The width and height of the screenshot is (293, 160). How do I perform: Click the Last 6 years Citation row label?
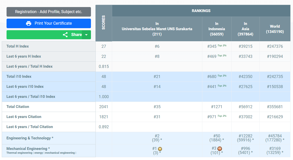point(24,117)
